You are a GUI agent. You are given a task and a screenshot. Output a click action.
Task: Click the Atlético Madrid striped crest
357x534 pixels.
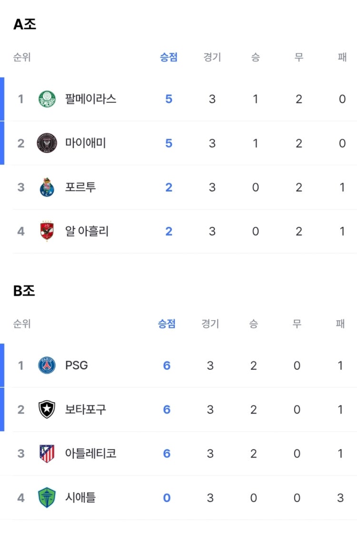coord(47,453)
